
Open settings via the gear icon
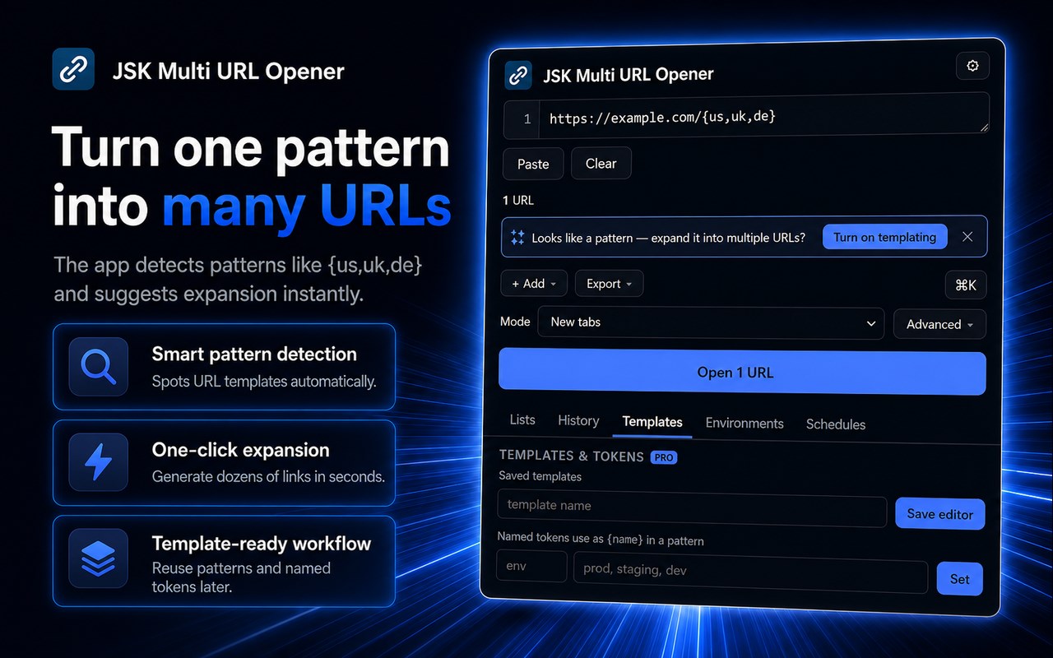coord(972,66)
